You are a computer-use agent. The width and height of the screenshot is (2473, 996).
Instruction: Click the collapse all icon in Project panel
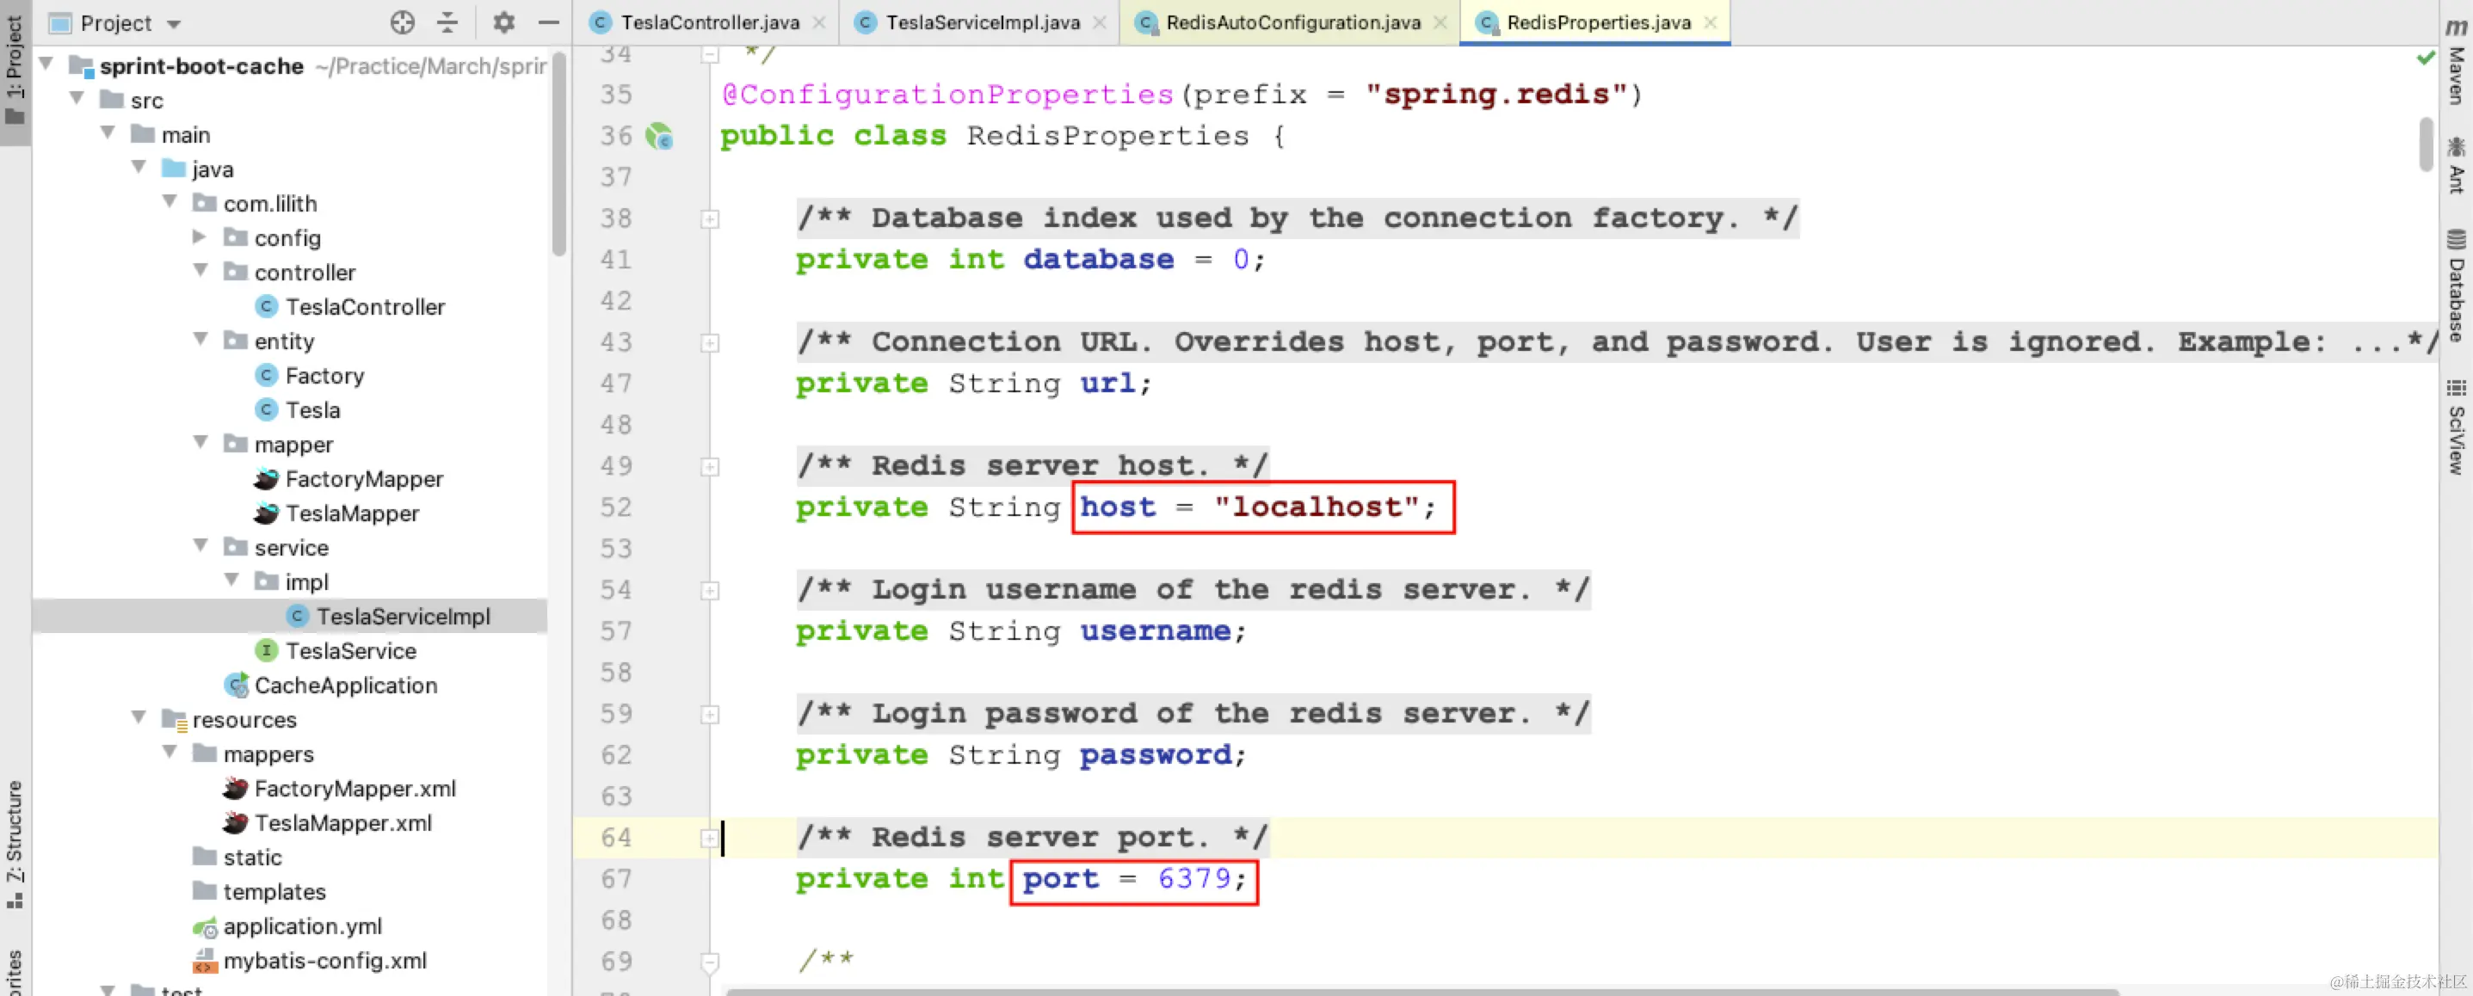pos(447,22)
